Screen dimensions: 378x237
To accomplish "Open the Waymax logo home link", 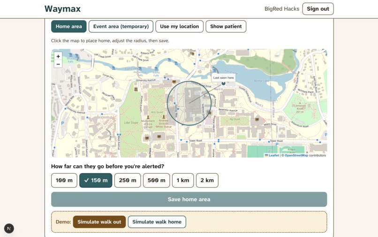I will tap(62, 9).
